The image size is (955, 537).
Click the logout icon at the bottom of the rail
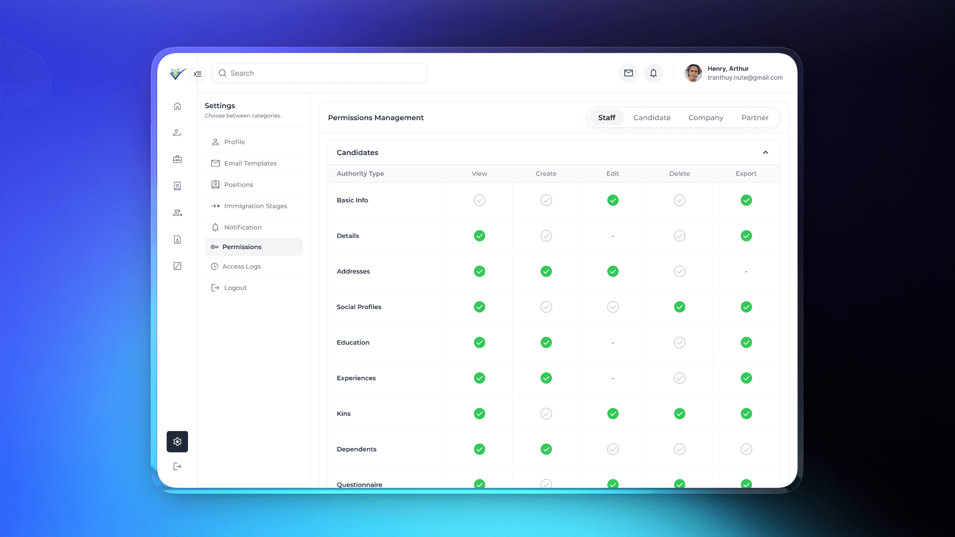point(177,466)
